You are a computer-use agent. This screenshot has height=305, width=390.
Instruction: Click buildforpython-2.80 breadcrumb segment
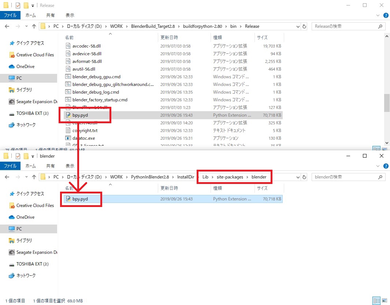(x=203, y=26)
